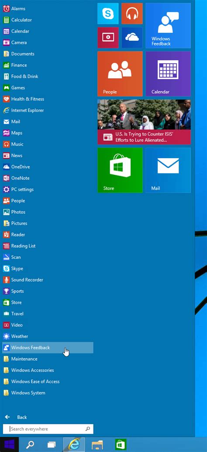
Task: Launch the Games app
Action: tap(48, 87)
